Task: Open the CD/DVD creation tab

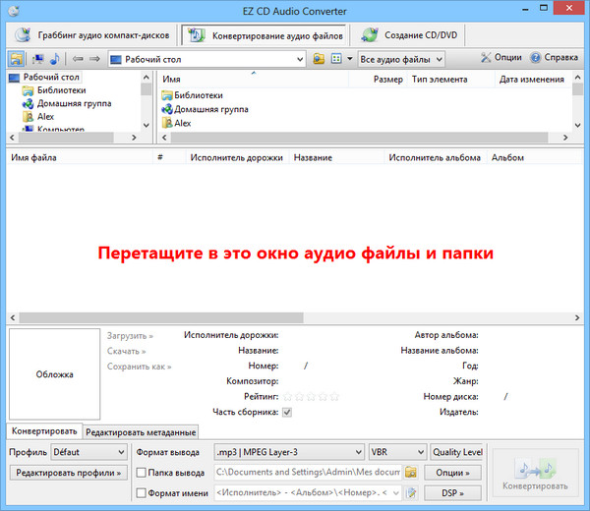Action: 409,35
